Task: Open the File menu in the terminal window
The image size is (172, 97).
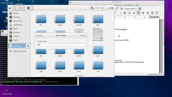Action: [x=3, y=34]
